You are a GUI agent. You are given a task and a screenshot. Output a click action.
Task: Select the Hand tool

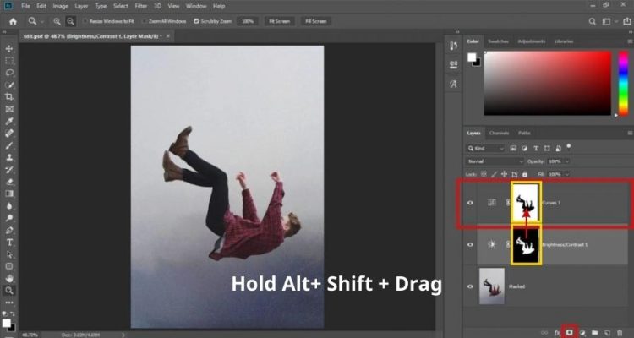[x=9, y=279]
